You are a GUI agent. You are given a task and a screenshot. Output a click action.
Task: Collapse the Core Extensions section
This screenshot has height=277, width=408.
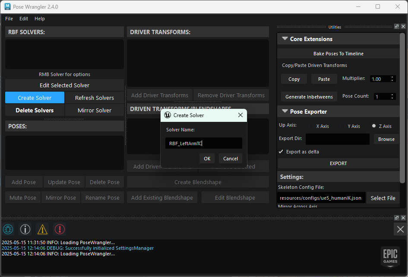tap(285, 39)
